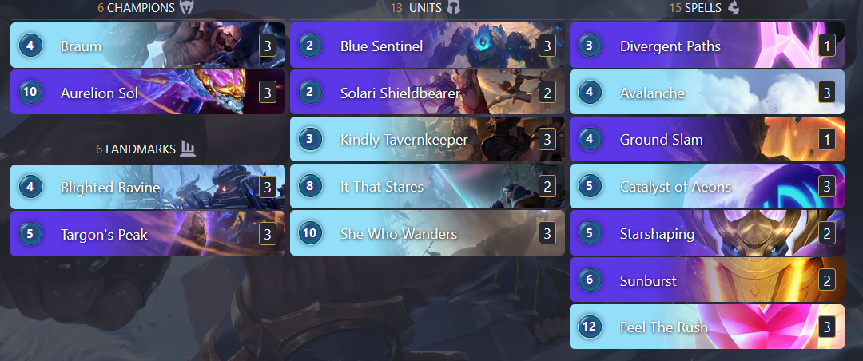Screen dimensions: 863x361
Task: Click the copy count on Divergent Paths
Action: (x=827, y=46)
